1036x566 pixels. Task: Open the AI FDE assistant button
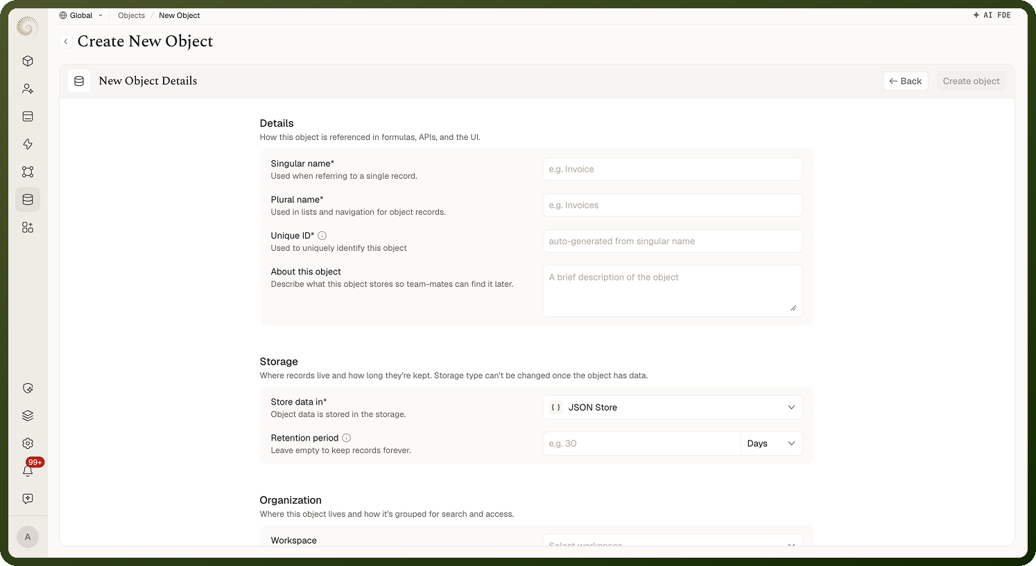point(992,15)
